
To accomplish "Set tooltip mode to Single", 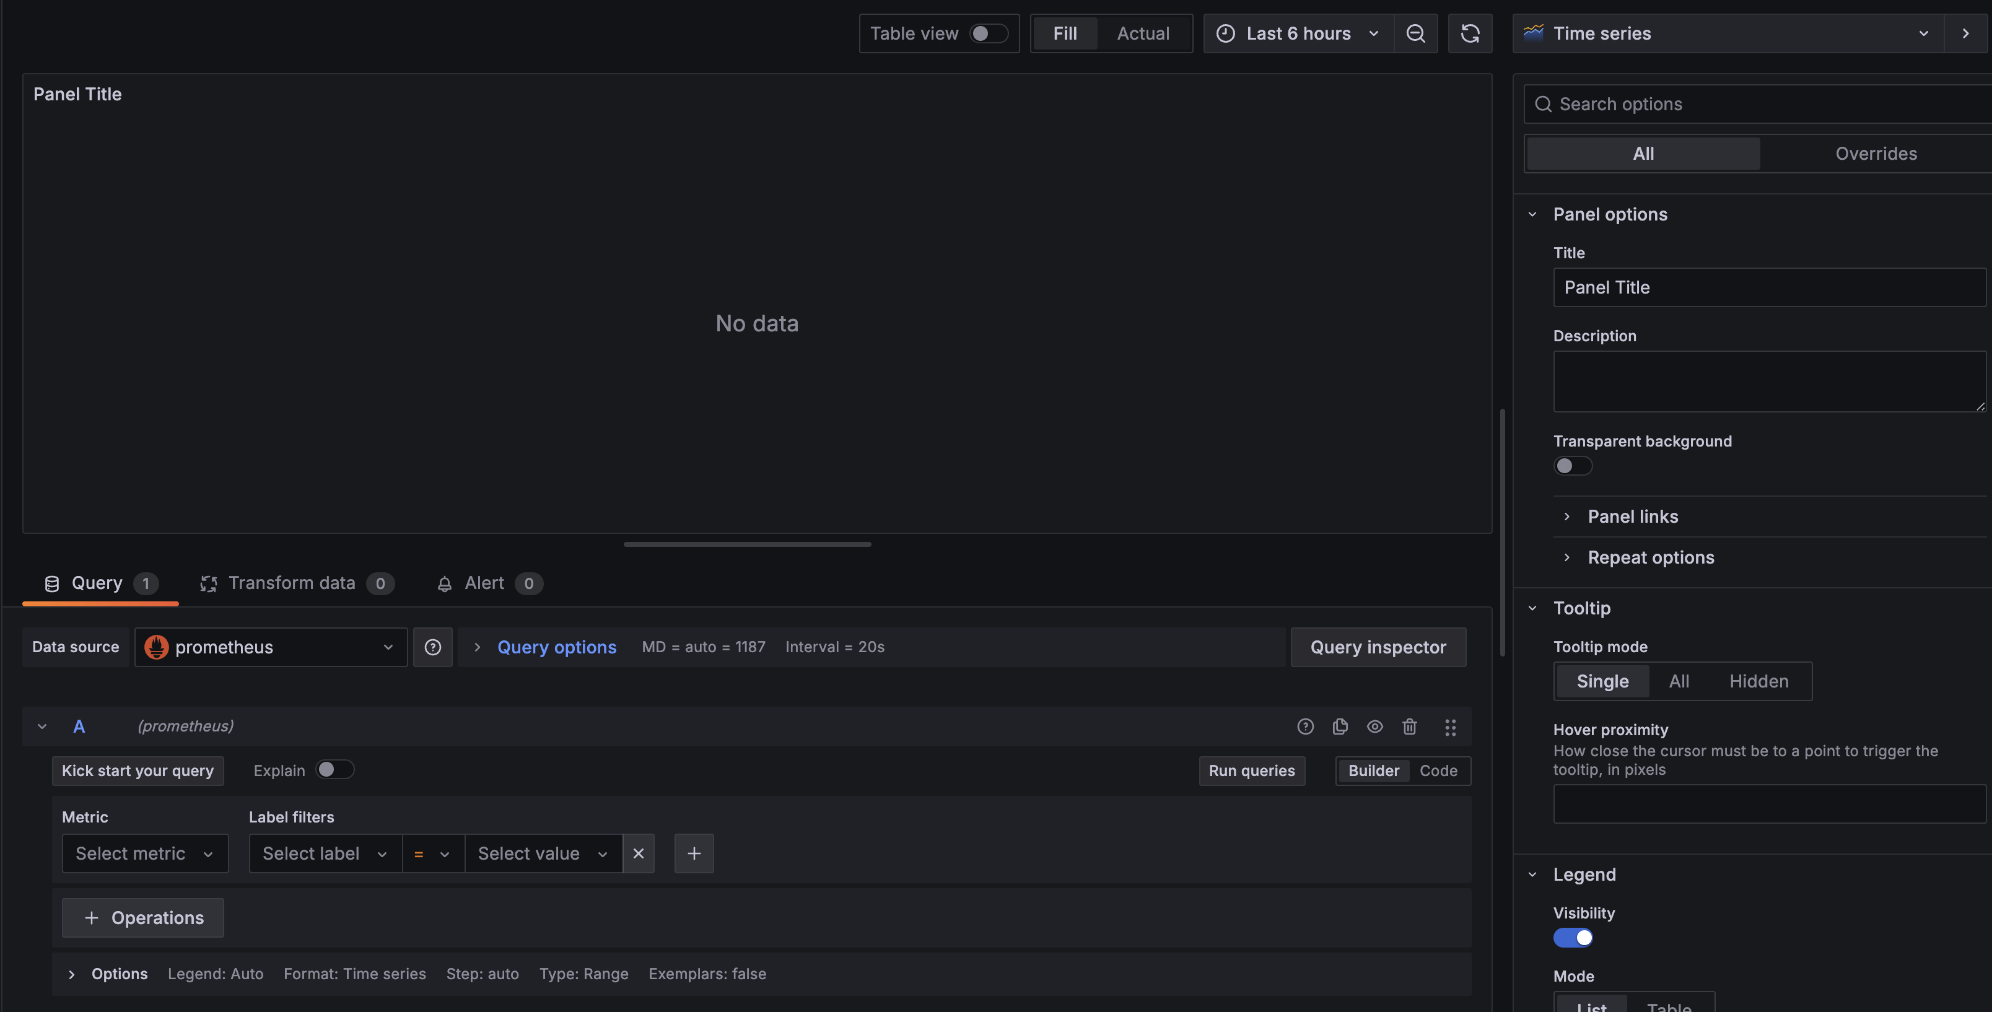I will 1602,681.
